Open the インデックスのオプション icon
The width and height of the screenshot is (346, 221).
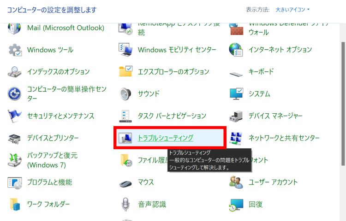point(15,72)
